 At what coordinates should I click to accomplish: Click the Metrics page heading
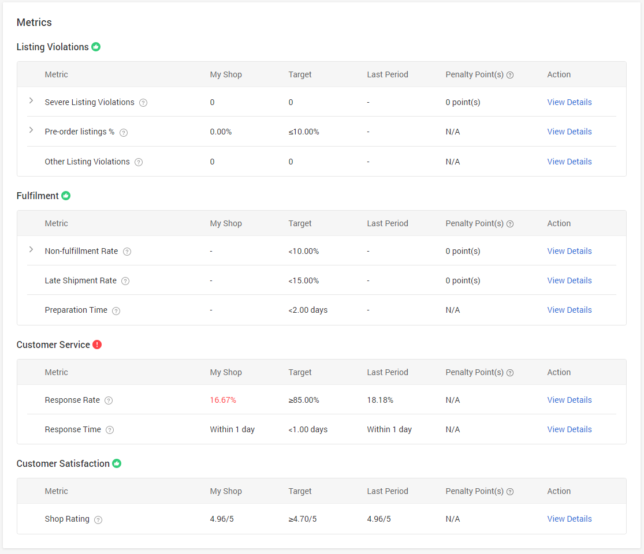point(34,22)
